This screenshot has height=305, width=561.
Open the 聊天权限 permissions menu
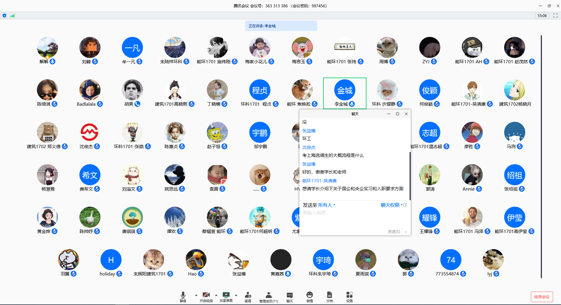(391, 205)
